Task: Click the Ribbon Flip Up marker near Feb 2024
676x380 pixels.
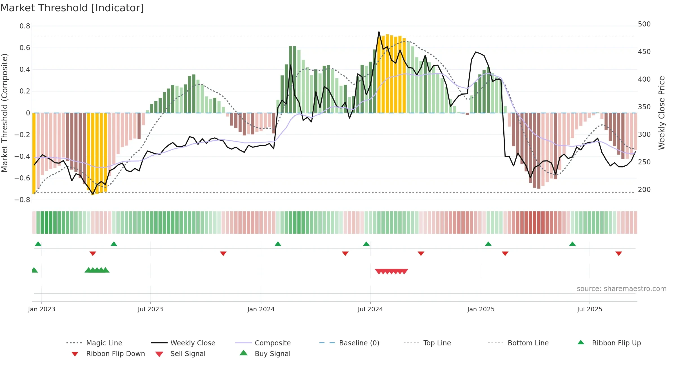Action: [278, 244]
